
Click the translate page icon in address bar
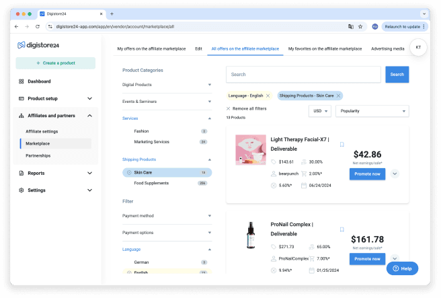[351, 26]
